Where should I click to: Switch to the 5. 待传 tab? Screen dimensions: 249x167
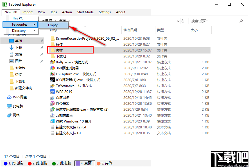[104, 163]
